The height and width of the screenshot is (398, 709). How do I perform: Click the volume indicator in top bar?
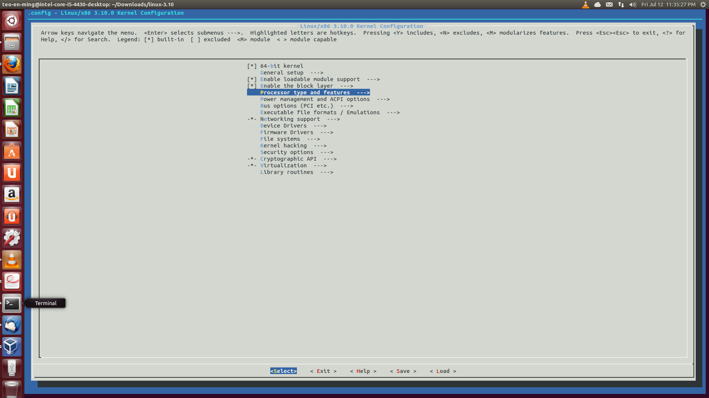point(633,4)
